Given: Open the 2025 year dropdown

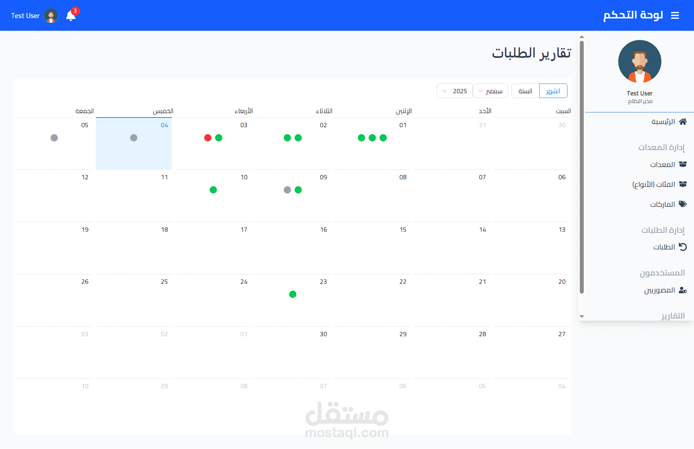Looking at the screenshot, I should pyautogui.click(x=454, y=91).
